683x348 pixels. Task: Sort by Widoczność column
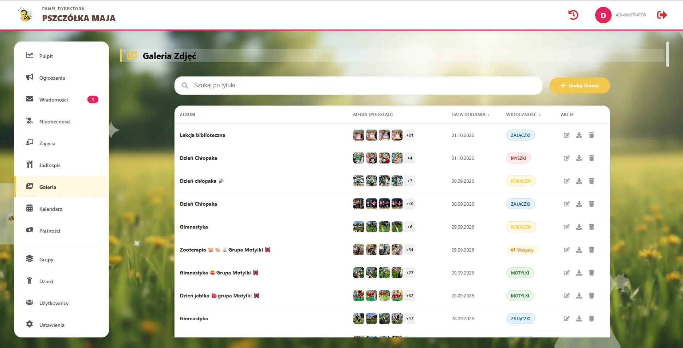tap(523, 114)
